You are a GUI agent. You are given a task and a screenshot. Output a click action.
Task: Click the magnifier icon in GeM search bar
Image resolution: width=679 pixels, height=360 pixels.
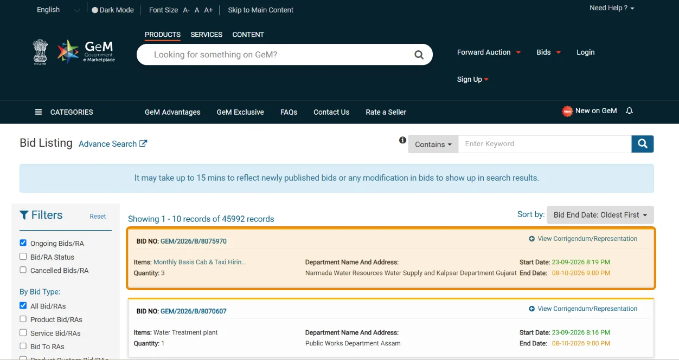[x=419, y=55]
